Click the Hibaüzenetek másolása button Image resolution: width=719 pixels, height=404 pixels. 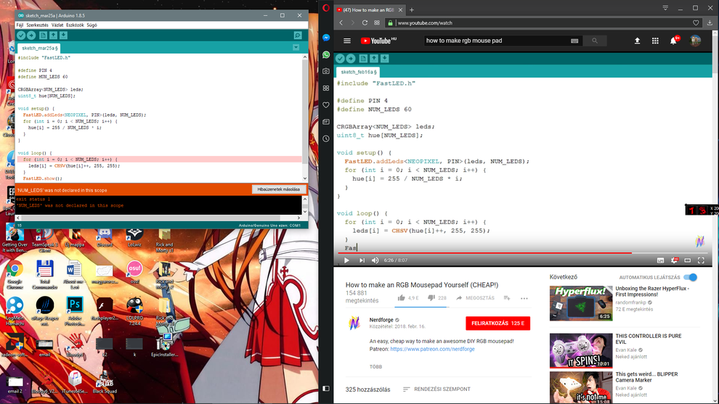tap(278, 189)
